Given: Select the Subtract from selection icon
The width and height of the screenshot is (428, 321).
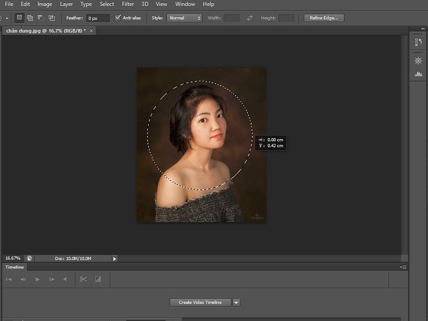Looking at the screenshot, I should coord(41,18).
